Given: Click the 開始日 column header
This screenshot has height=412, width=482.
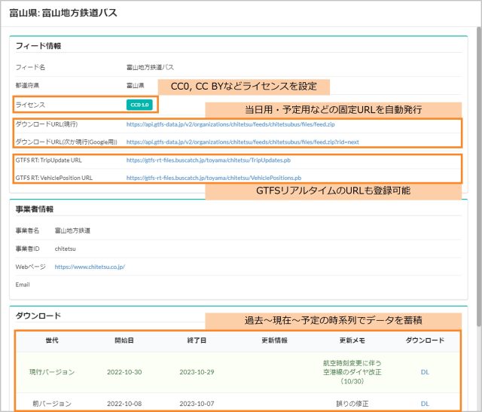Looking at the screenshot, I should pos(124,340).
